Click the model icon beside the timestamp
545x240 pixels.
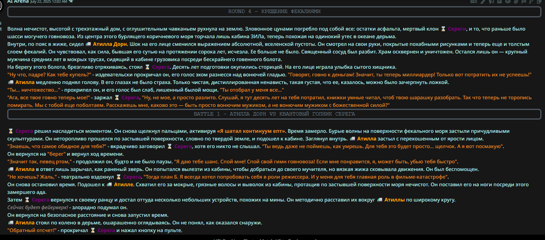click(71, 1)
